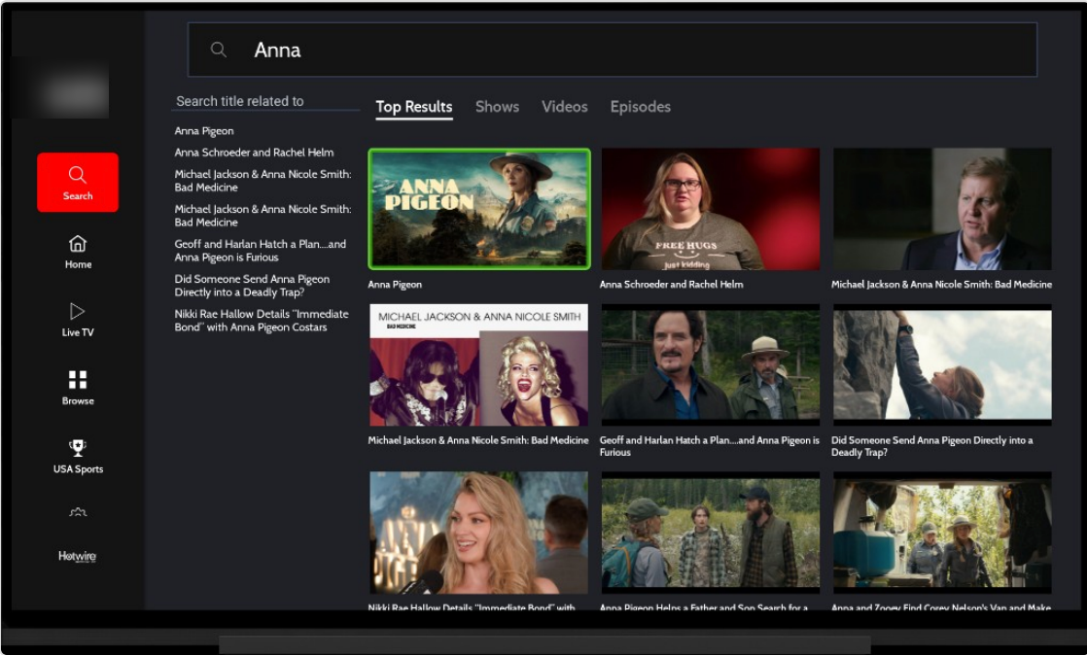The width and height of the screenshot is (1087, 655).
Task: Open the Videos tab
Action: [564, 107]
